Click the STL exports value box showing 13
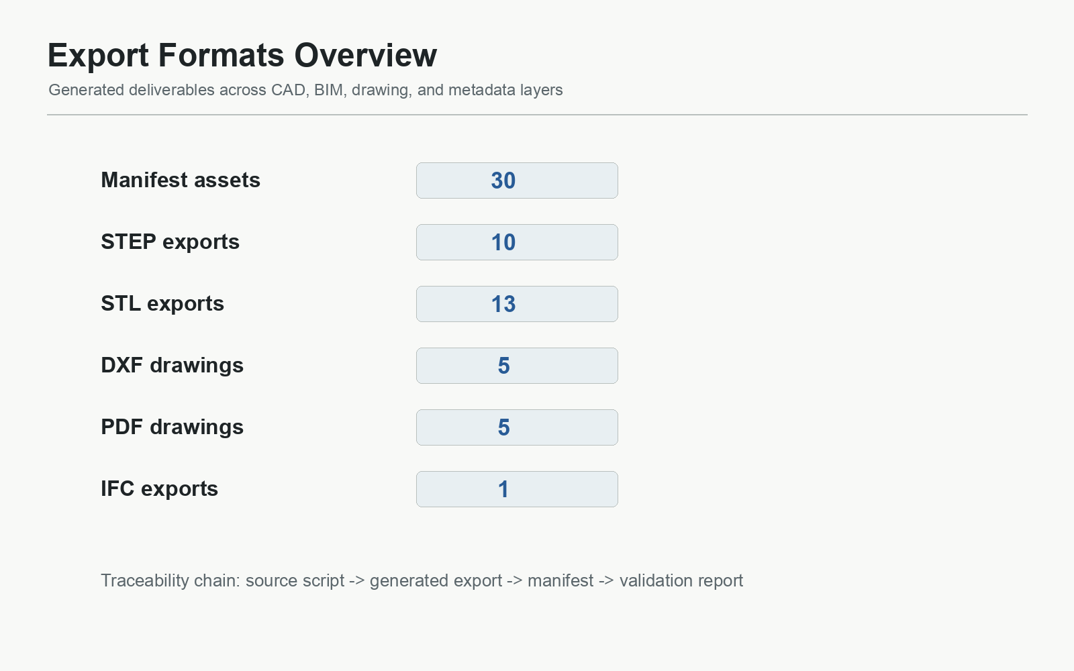Screen dimensions: 1074x671 [x=517, y=304]
